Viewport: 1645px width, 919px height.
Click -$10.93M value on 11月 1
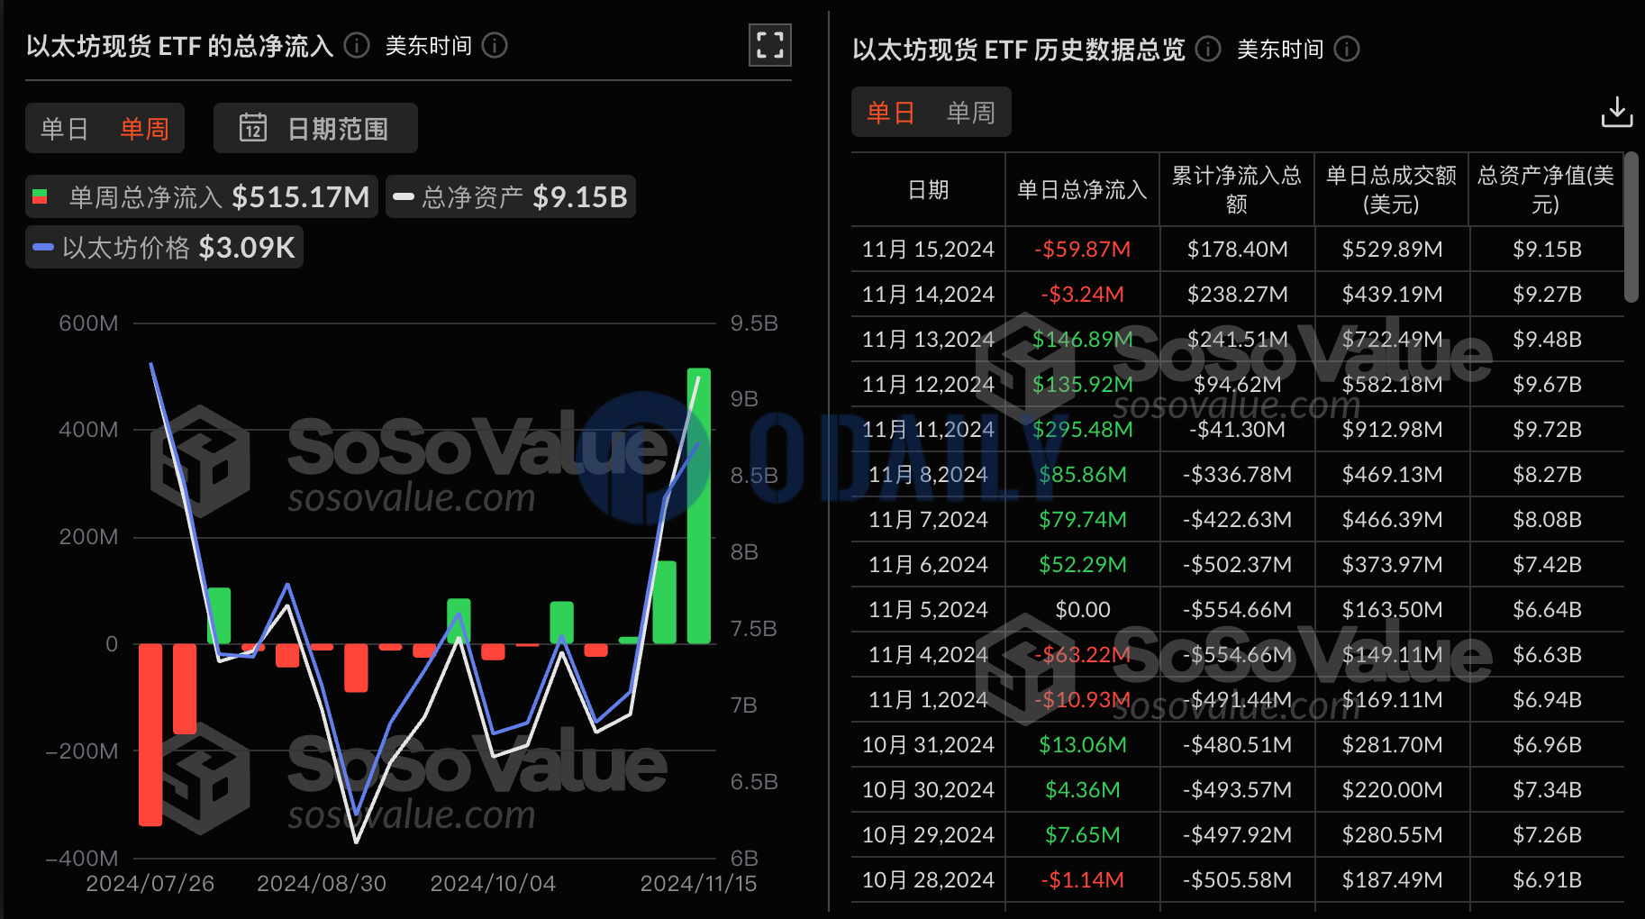click(1083, 699)
